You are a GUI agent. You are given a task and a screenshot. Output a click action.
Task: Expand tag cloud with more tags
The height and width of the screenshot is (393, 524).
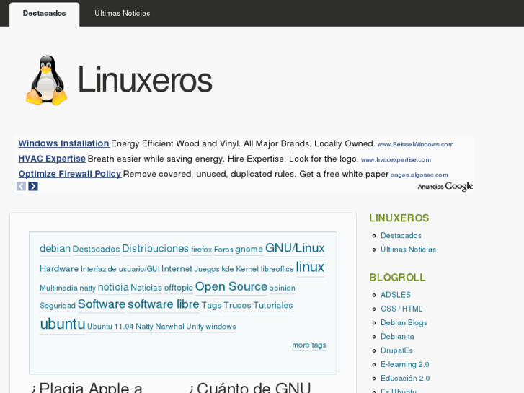[308, 345]
